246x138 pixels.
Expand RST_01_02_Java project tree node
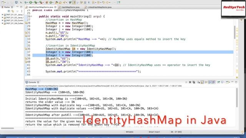(x=2, y=18)
